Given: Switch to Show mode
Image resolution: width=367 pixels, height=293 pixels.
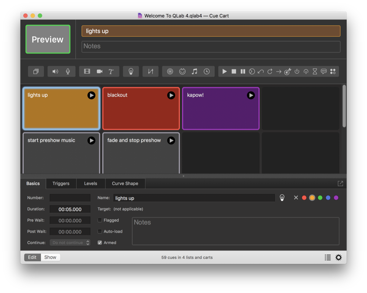Looking at the screenshot, I should coord(50,257).
